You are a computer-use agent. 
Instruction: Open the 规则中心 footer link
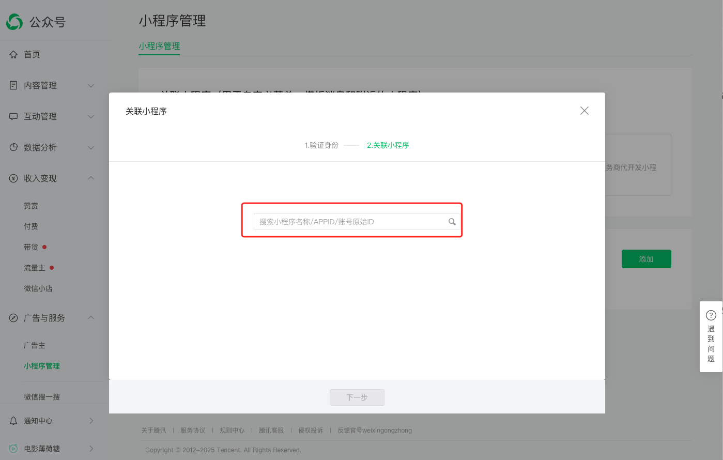(x=232, y=431)
